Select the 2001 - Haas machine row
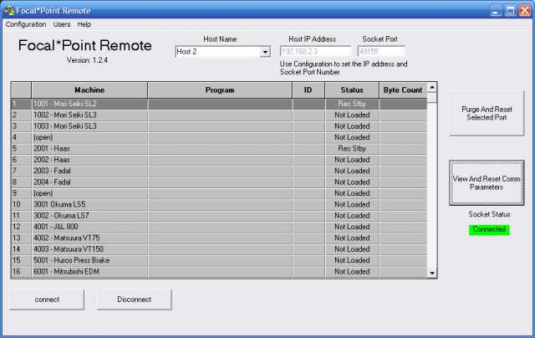 tap(219, 149)
